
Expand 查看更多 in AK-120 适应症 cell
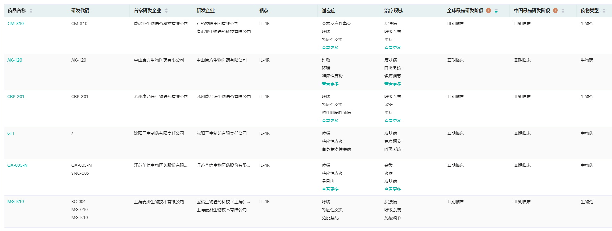pyautogui.click(x=330, y=84)
